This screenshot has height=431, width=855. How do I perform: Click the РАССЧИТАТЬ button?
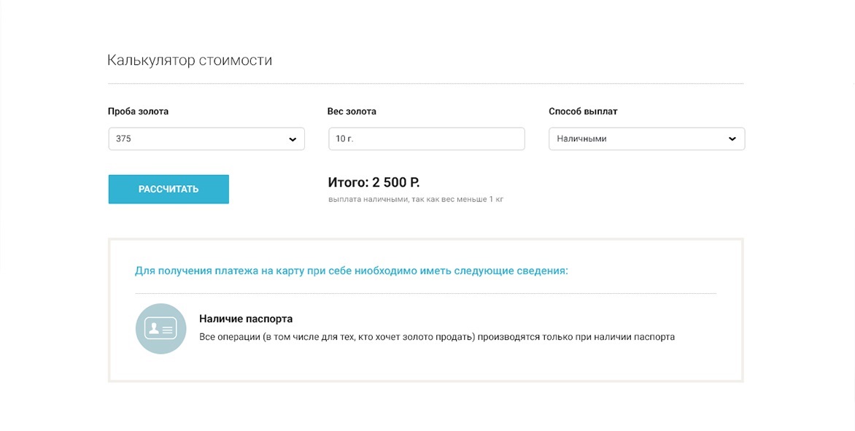[x=169, y=189]
